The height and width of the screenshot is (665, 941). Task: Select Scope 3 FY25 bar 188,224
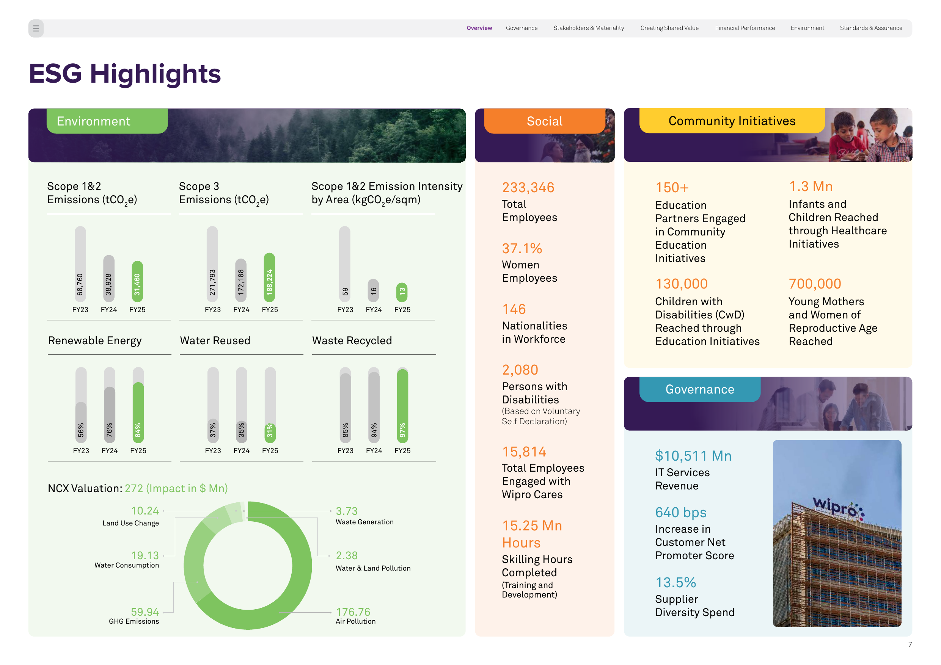point(269,278)
